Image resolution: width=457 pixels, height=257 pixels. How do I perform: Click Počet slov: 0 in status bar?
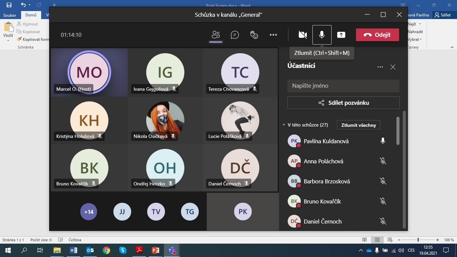point(41,240)
